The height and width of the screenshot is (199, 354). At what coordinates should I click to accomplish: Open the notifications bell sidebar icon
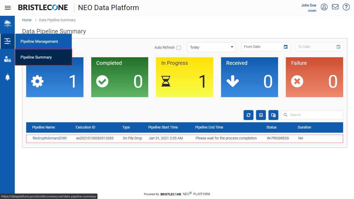click(x=8, y=77)
